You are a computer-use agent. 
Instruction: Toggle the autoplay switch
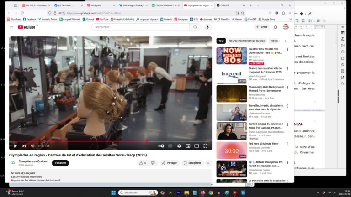(161, 146)
